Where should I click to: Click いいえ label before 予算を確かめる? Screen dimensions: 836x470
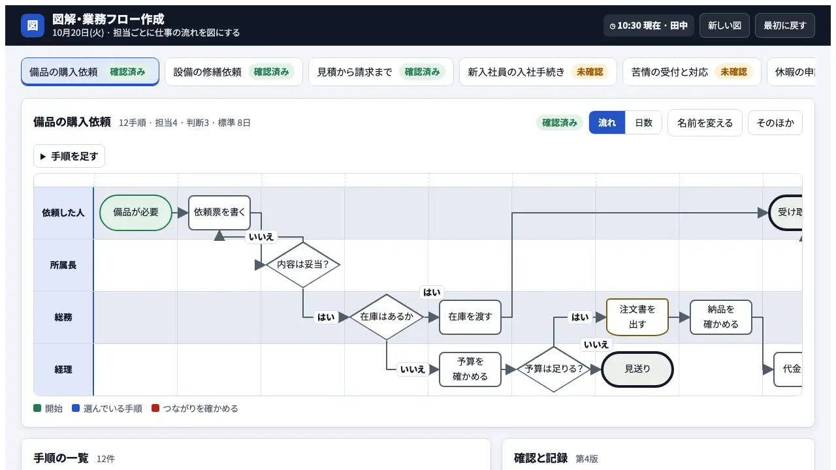click(413, 369)
